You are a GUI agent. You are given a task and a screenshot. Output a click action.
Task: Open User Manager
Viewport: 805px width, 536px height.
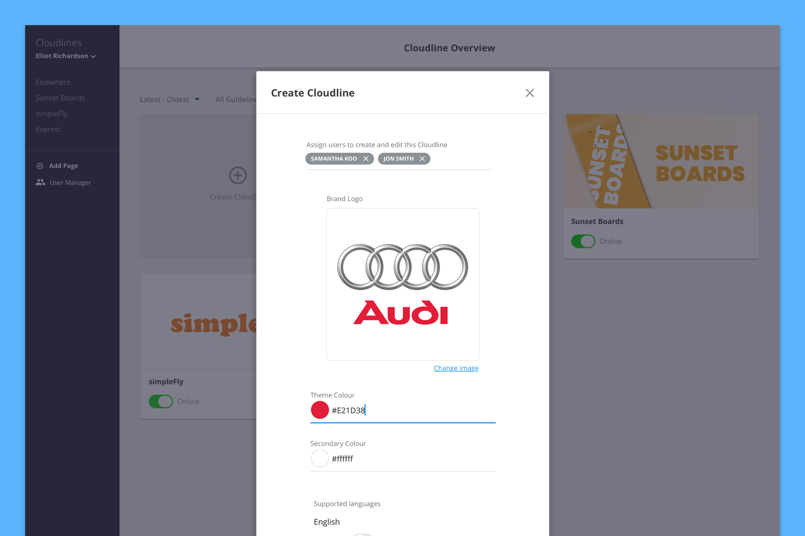pos(70,183)
